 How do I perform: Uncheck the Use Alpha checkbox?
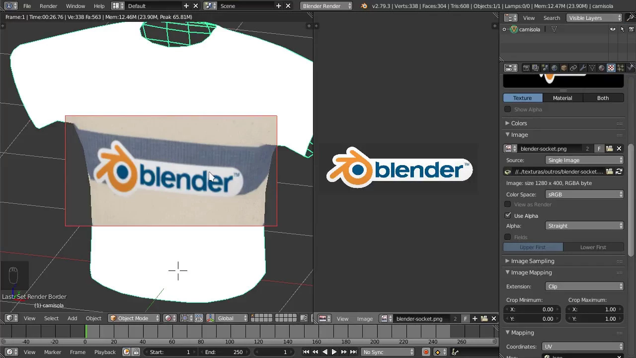pyautogui.click(x=508, y=216)
